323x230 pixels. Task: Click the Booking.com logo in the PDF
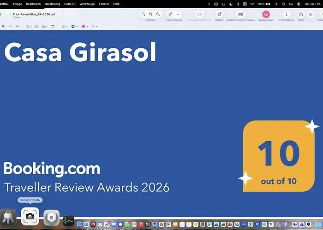coord(52,169)
